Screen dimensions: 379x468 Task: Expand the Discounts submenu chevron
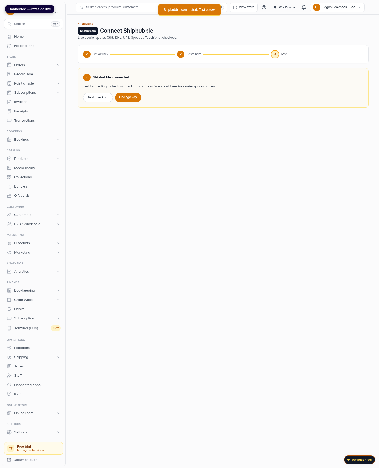point(58,243)
